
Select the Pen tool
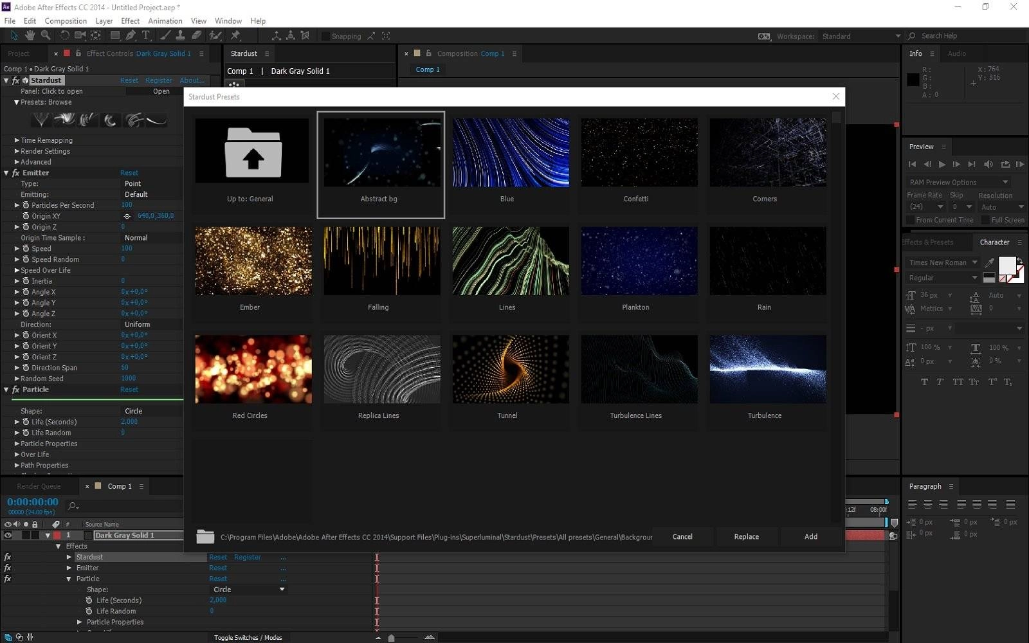[x=131, y=35]
